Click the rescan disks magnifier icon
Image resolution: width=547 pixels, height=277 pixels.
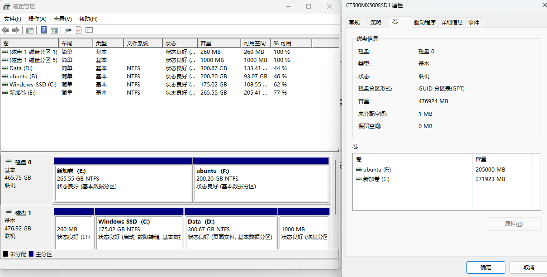point(68,30)
